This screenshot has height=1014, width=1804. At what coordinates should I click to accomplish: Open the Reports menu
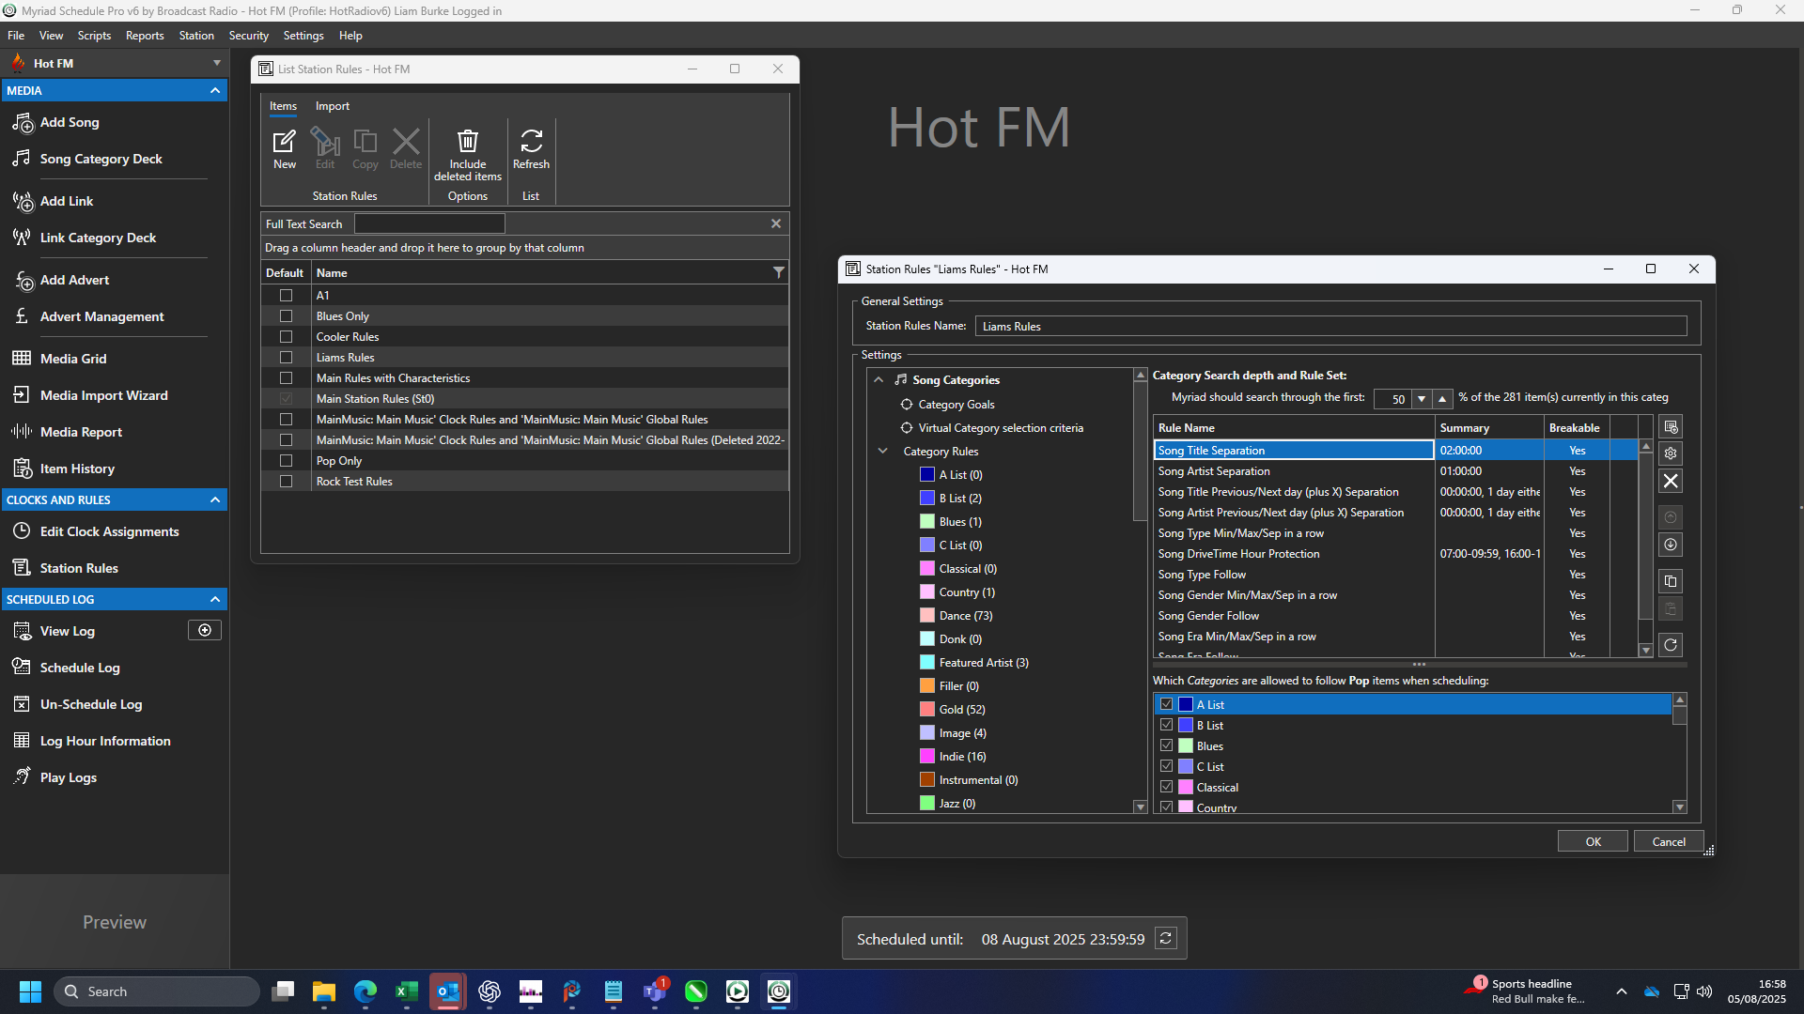tap(145, 36)
